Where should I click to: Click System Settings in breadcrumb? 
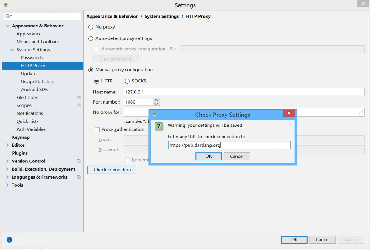pos(162,16)
